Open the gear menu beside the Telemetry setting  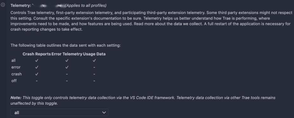(3, 5)
